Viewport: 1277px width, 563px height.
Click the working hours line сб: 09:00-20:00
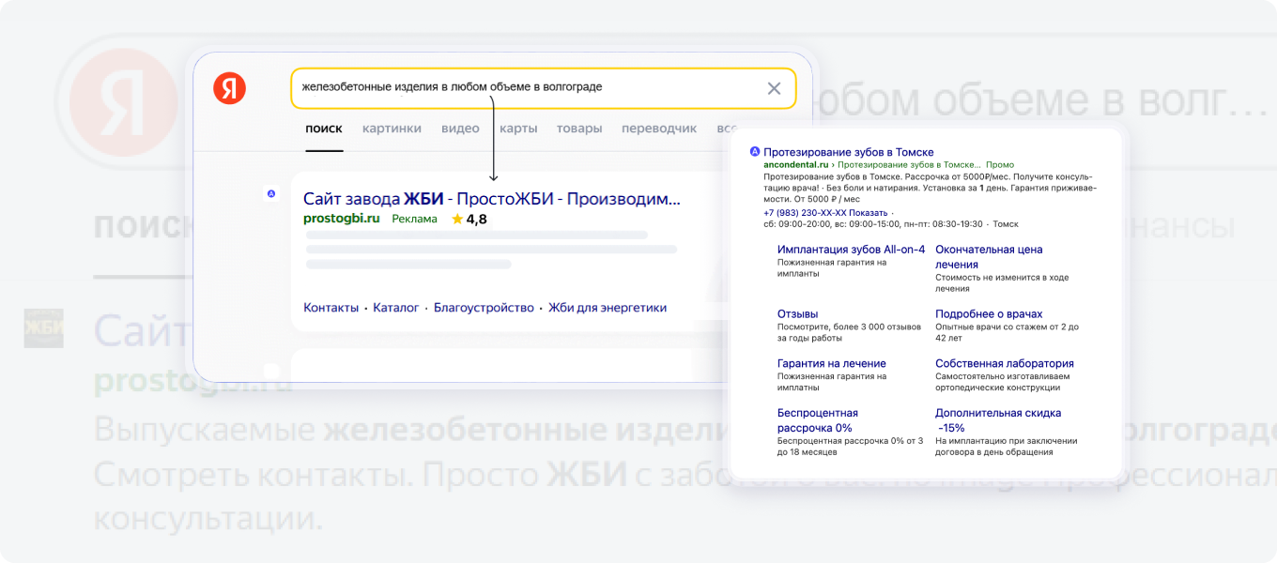click(x=890, y=224)
